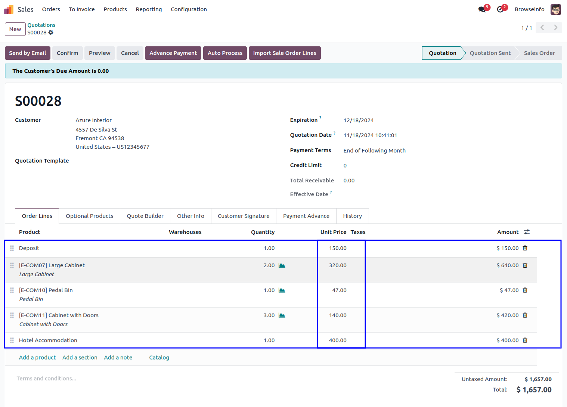567x407 pixels.
Task: Click trash icon for Large Cabinet line
Action: tap(525, 265)
